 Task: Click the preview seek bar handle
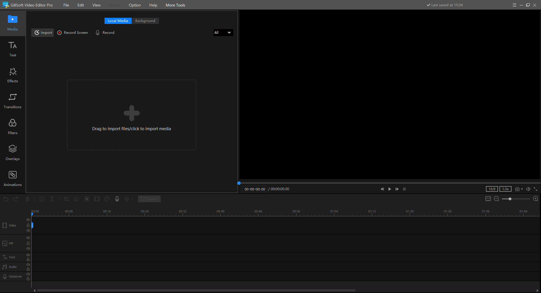coord(239,183)
